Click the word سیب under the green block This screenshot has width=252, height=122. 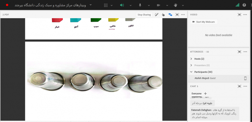point(96,27)
